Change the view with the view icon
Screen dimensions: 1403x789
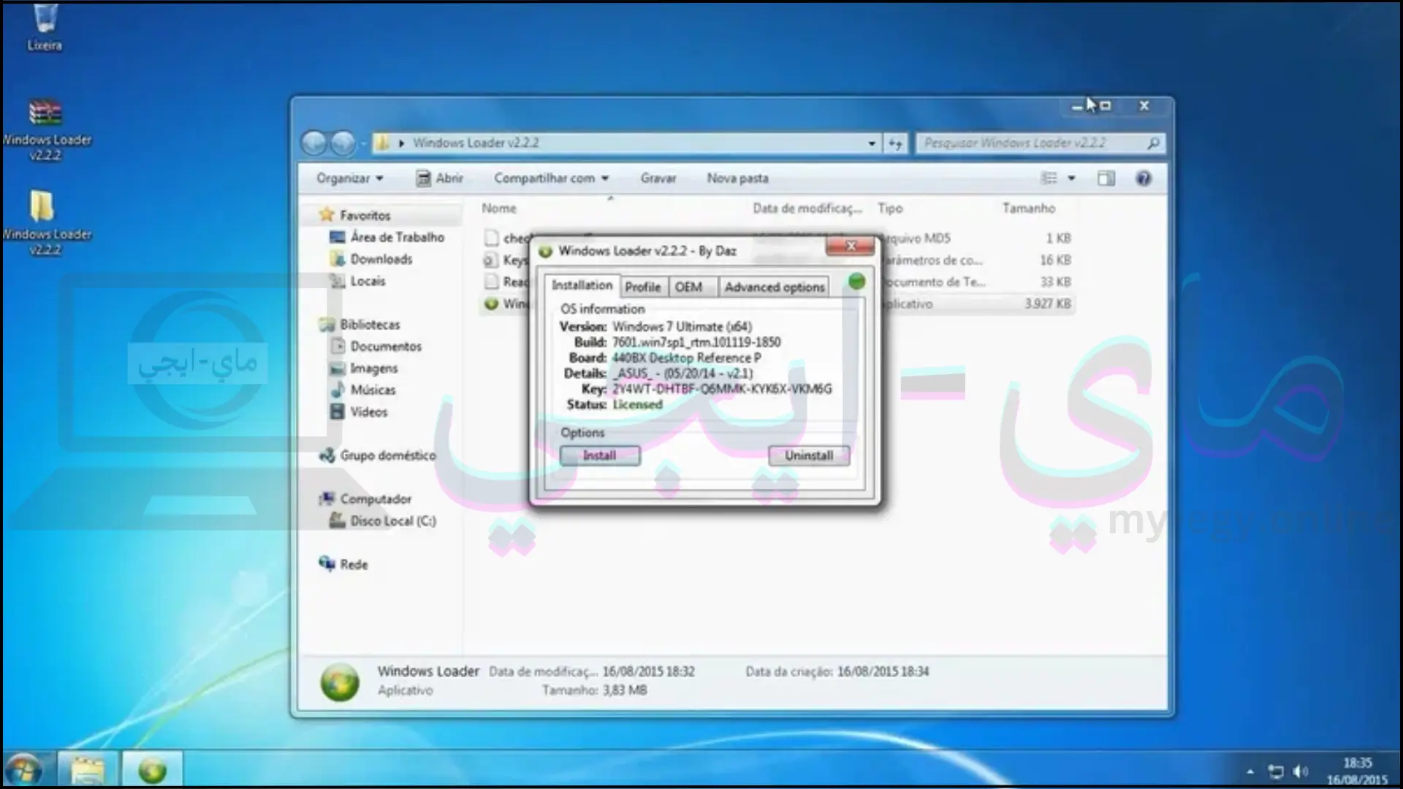pyautogui.click(x=1049, y=178)
